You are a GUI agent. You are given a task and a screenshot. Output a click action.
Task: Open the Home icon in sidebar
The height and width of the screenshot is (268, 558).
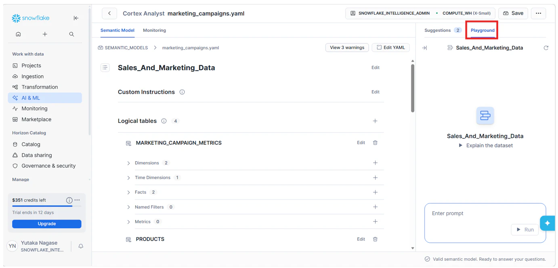(x=18, y=34)
